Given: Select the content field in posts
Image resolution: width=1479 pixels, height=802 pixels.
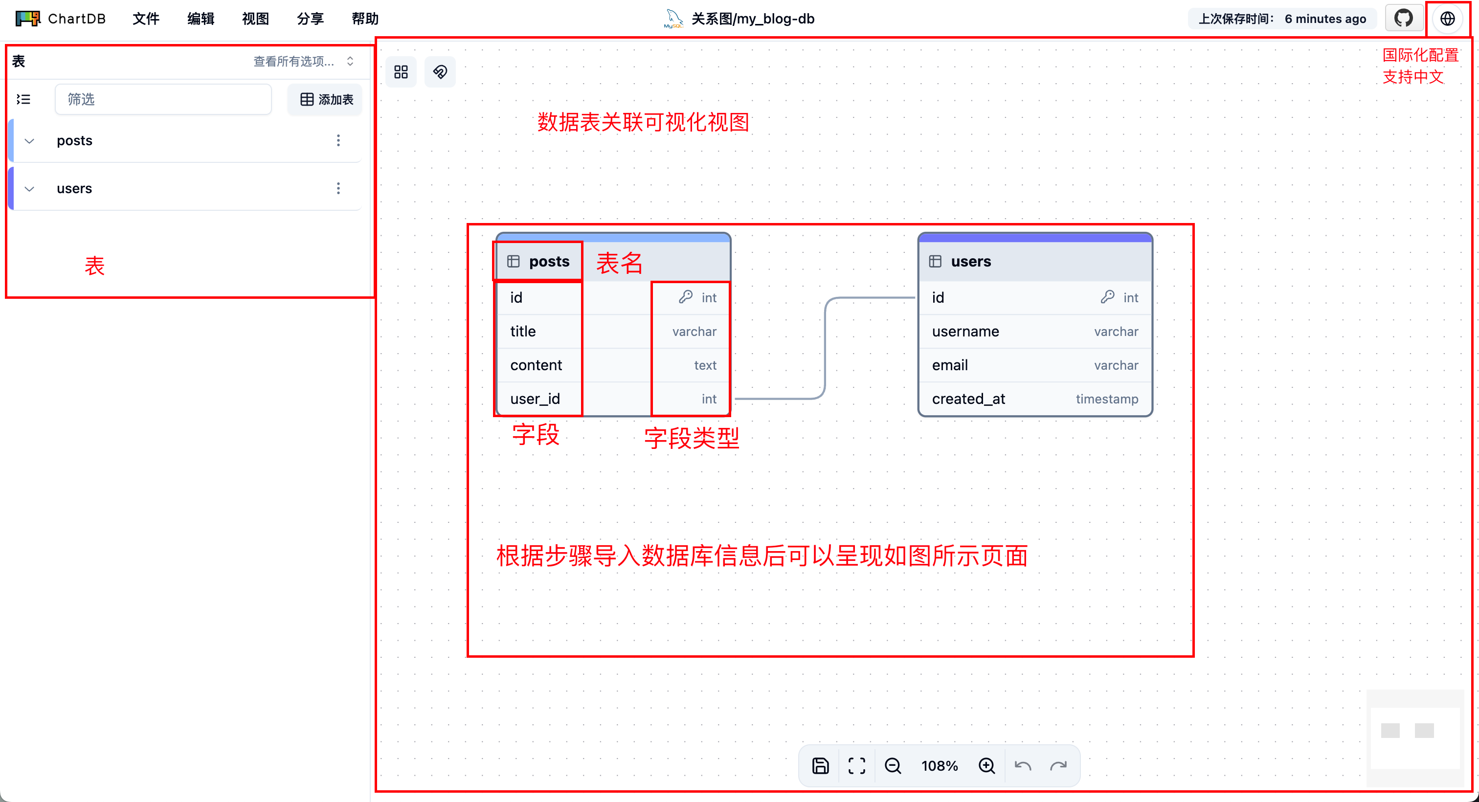Looking at the screenshot, I should [x=613, y=365].
